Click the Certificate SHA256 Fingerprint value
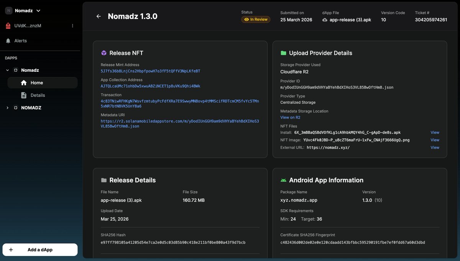The width and height of the screenshot is (460, 261). coord(352,243)
